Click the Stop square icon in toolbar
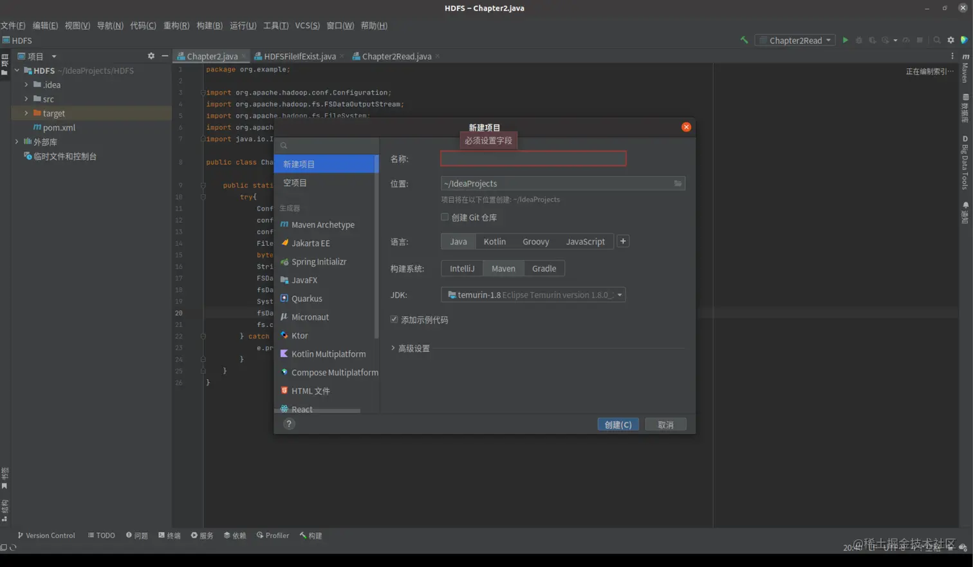This screenshot has height=567, width=973. 920,40
